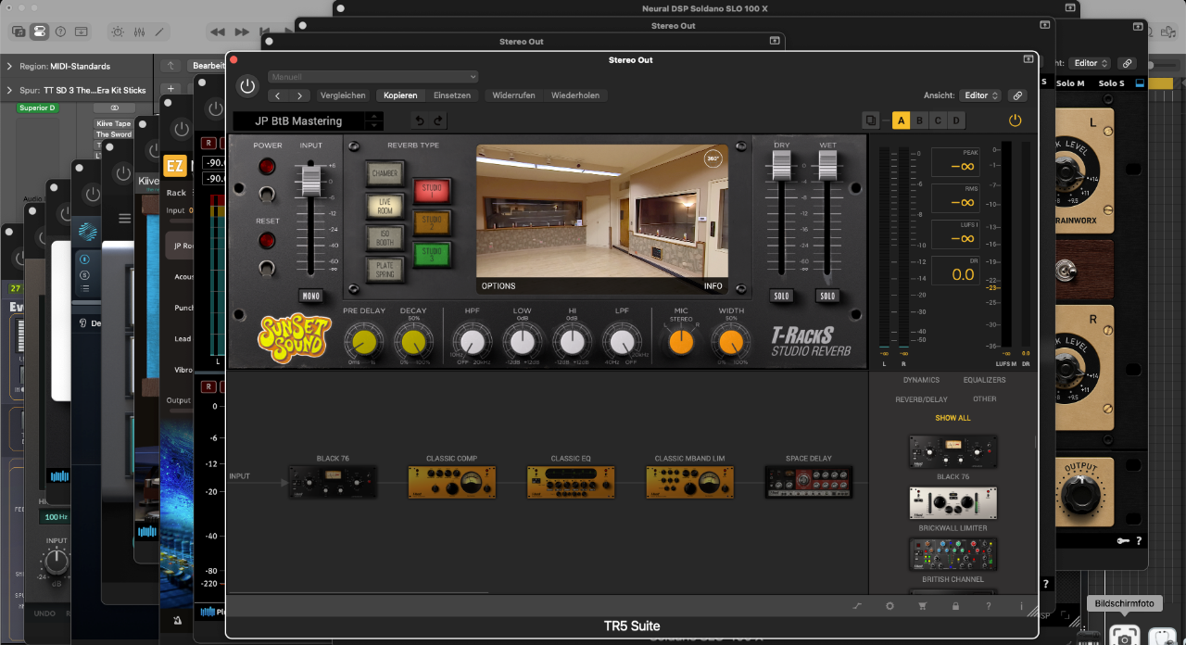Select the CHAMBER reverb type
Viewport: 1186px width, 645px height.
click(385, 173)
